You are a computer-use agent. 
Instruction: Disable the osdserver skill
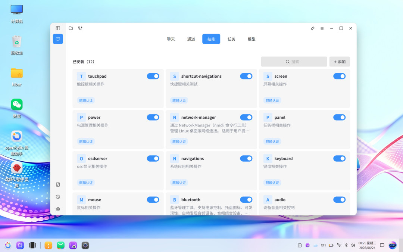153,158
